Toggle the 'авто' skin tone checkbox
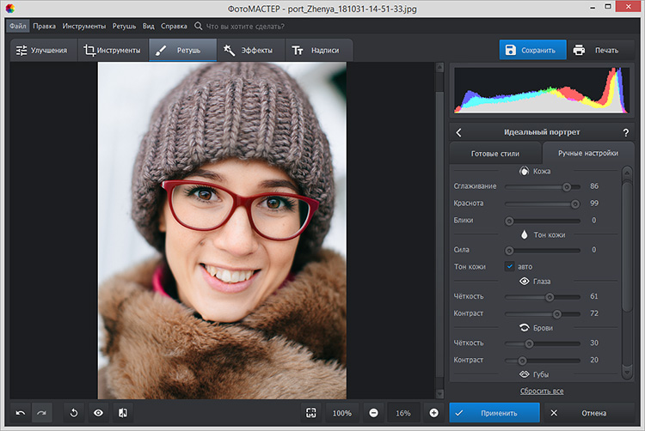 point(509,266)
